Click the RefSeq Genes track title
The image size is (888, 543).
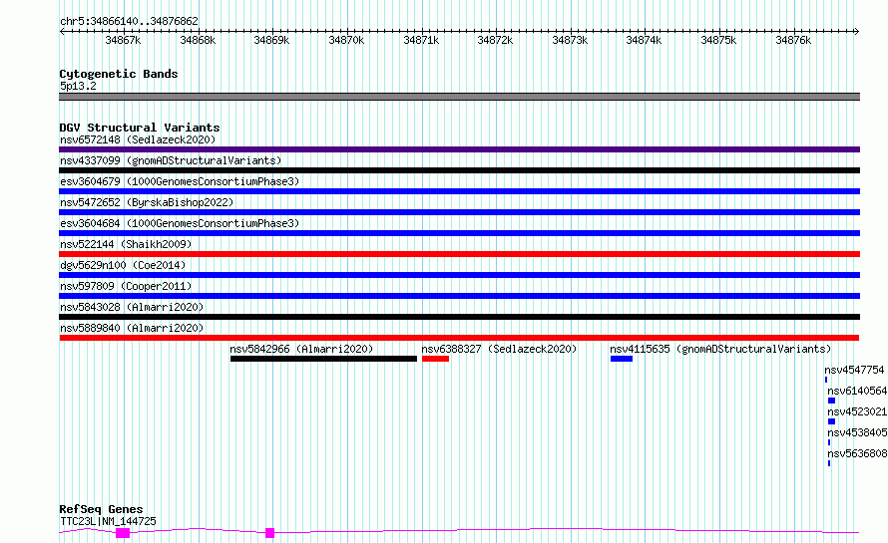(x=101, y=509)
